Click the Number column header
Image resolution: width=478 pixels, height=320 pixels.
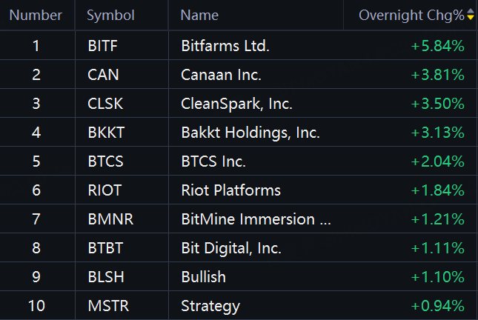[x=36, y=16]
